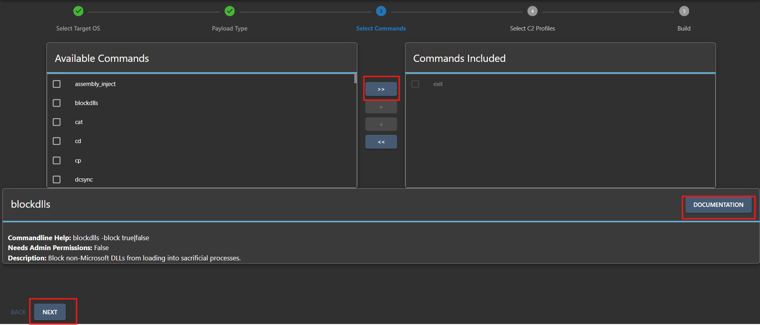Click NEXT to proceed to C2 profiles
Image resolution: width=760 pixels, height=325 pixels.
[x=50, y=312]
